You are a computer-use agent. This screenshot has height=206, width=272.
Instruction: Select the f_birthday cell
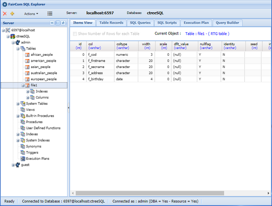tap(100, 79)
